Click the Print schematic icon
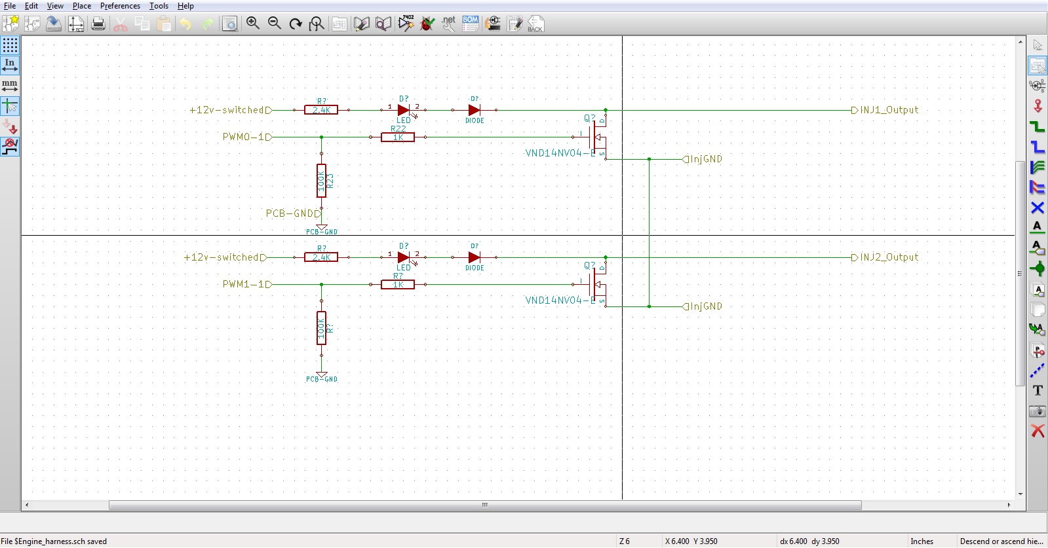This screenshot has height=548, width=1048. click(98, 24)
